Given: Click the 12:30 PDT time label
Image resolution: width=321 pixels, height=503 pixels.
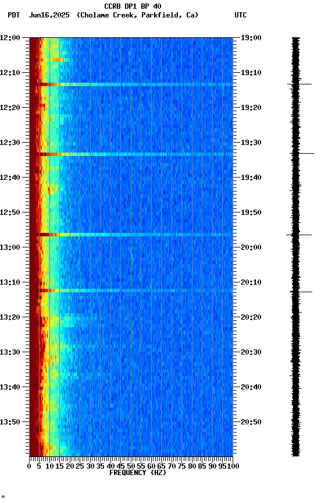Looking at the screenshot, I should pyautogui.click(x=10, y=143).
